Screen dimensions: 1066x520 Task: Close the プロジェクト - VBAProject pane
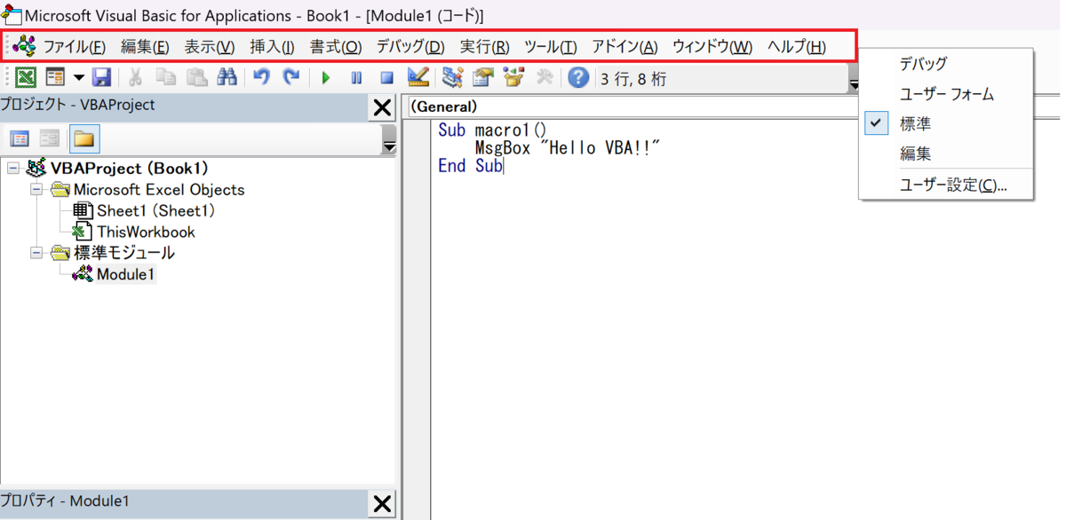[x=382, y=107]
